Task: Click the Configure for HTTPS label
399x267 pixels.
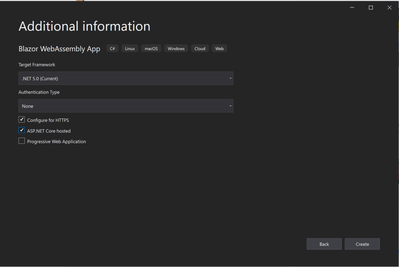Action: 48,120
